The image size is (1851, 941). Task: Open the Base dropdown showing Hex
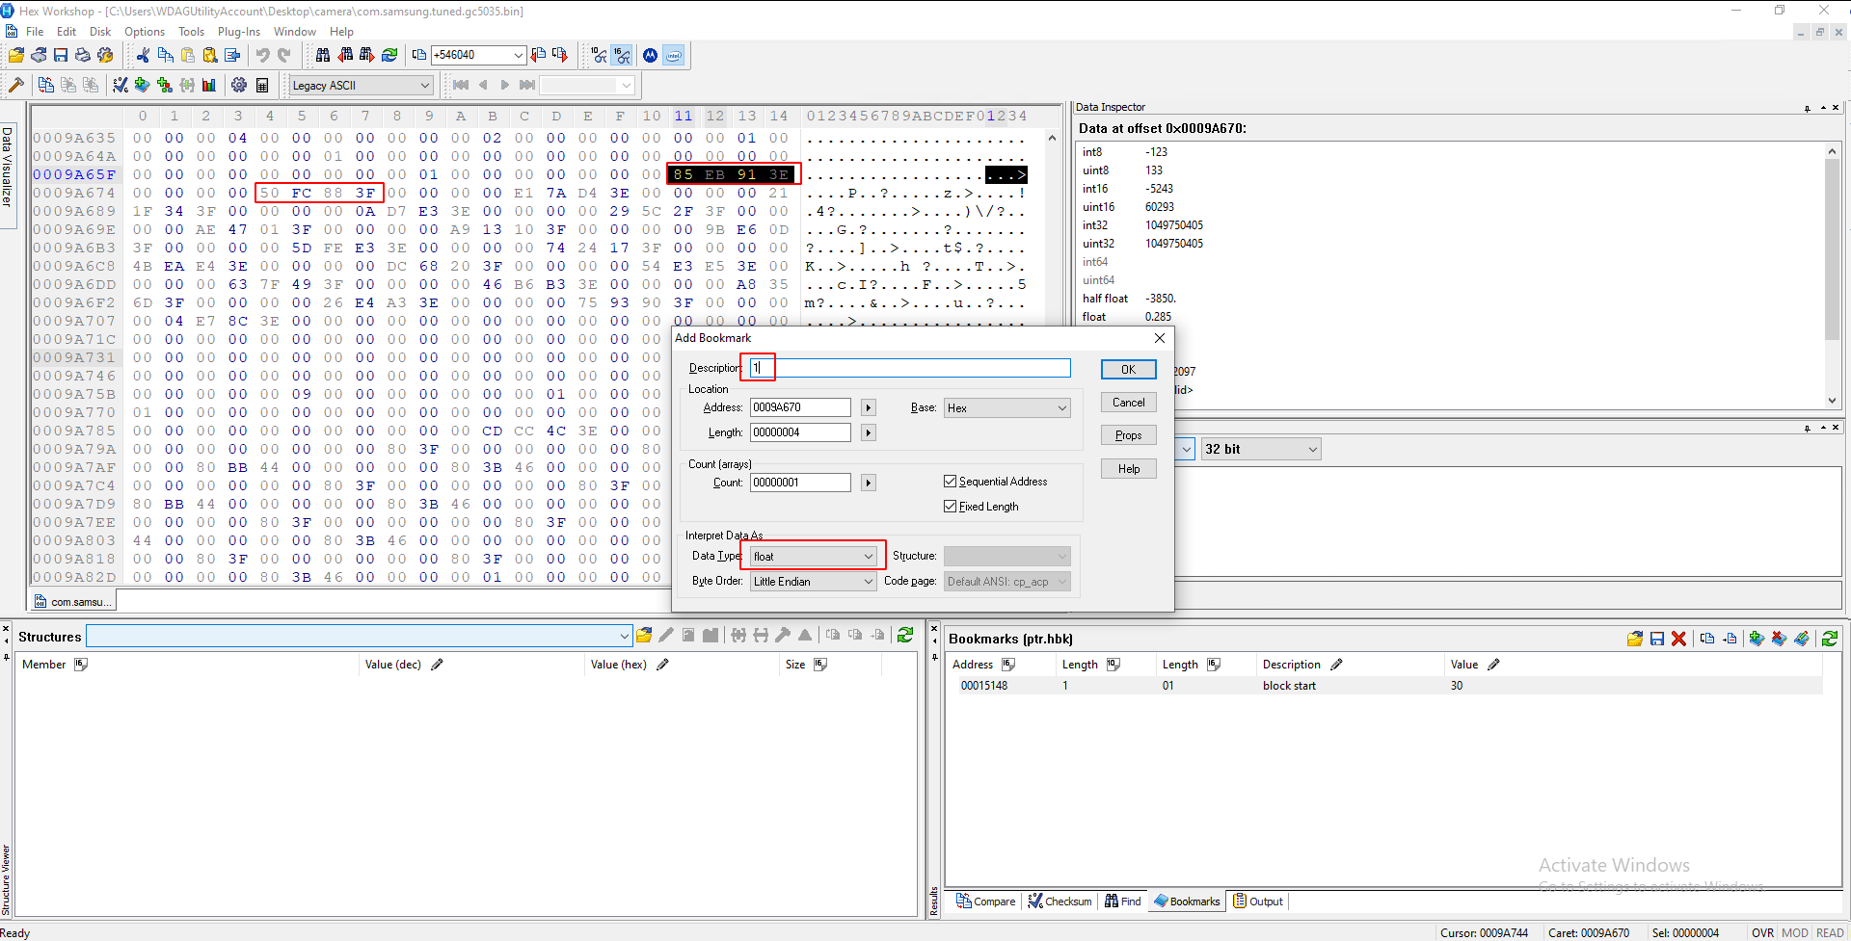[x=1006, y=408]
